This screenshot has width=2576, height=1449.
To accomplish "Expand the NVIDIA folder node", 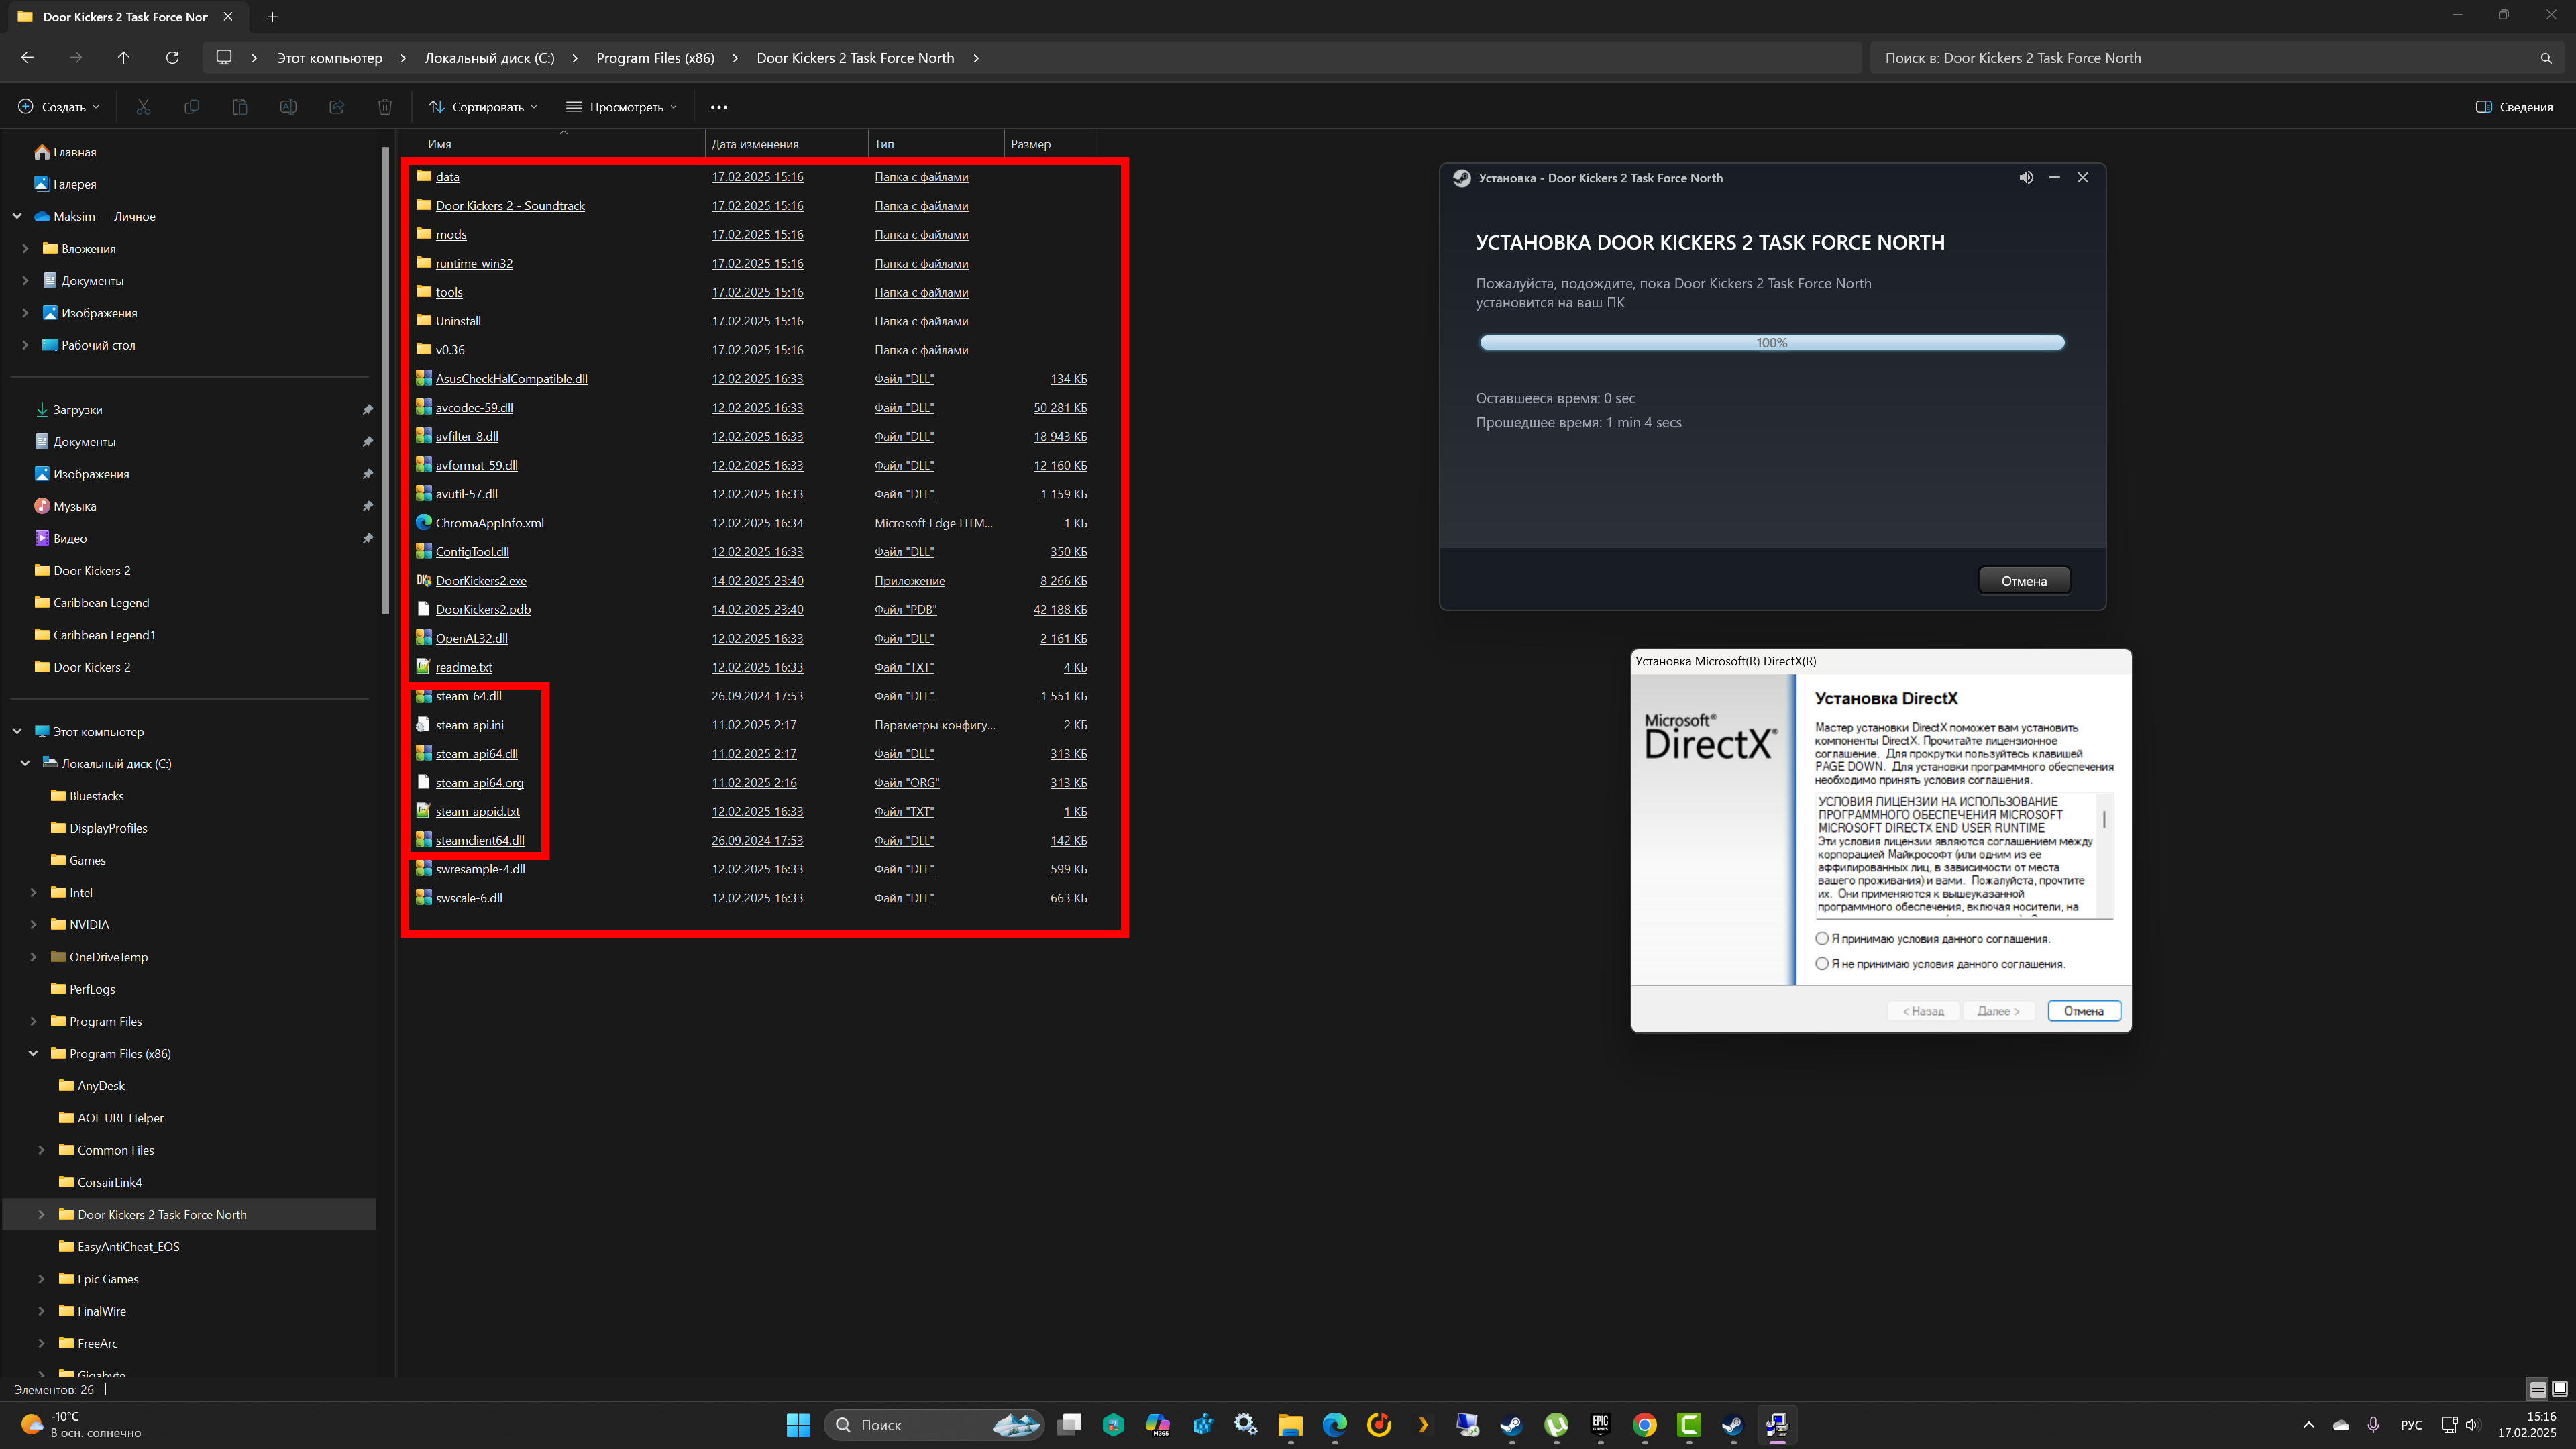I will tap(33, 925).
